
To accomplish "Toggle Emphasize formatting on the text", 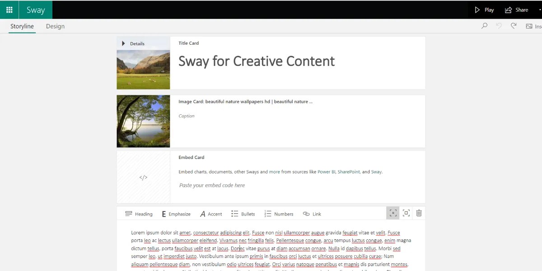I will (175, 214).
